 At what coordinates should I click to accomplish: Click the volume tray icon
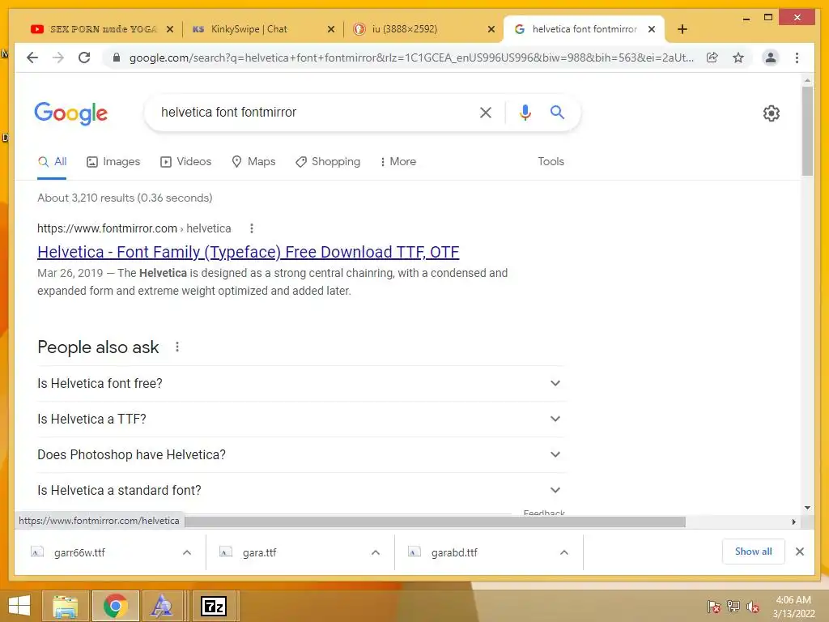pyautogui.click(x=753, y=607)
